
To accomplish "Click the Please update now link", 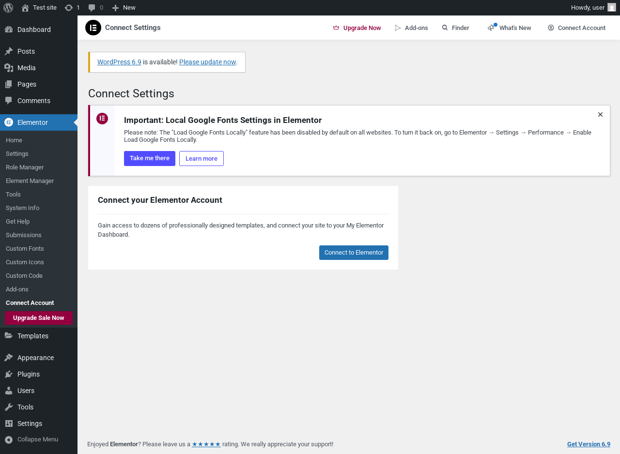I will point(207,62).
